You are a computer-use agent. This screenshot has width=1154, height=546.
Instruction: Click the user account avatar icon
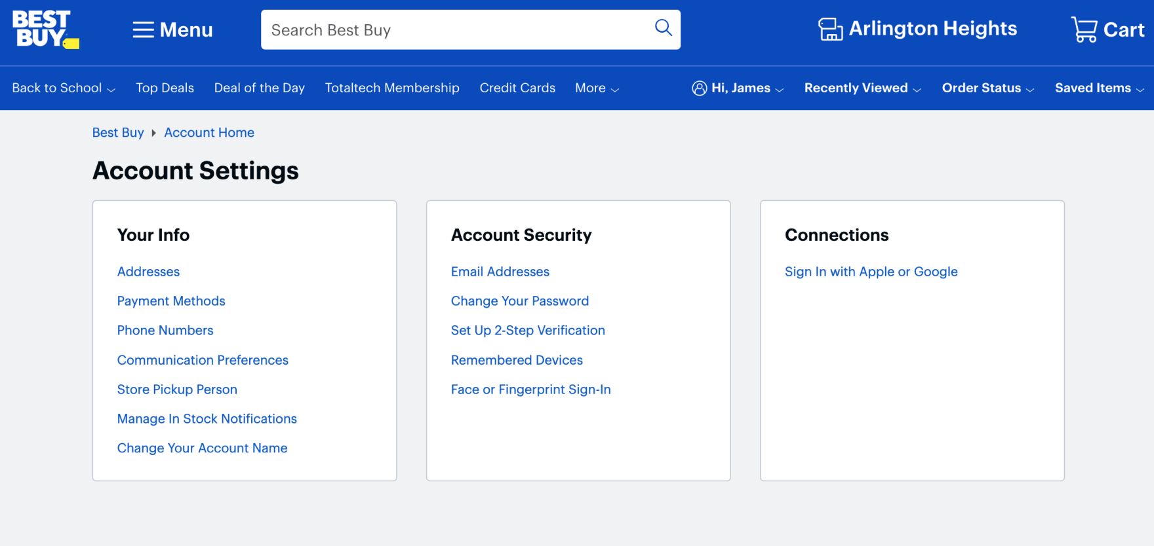point(699,88)
